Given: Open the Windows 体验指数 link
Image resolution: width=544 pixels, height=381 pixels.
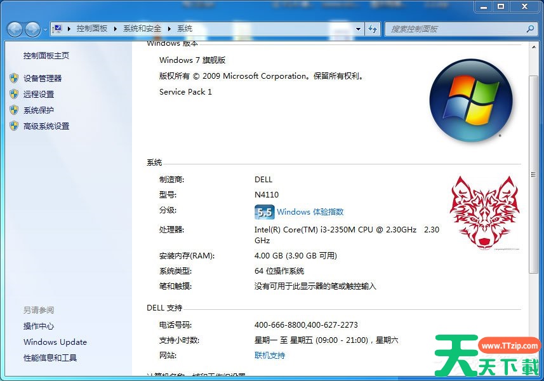Looking at the screenshot, I should 310,212.
